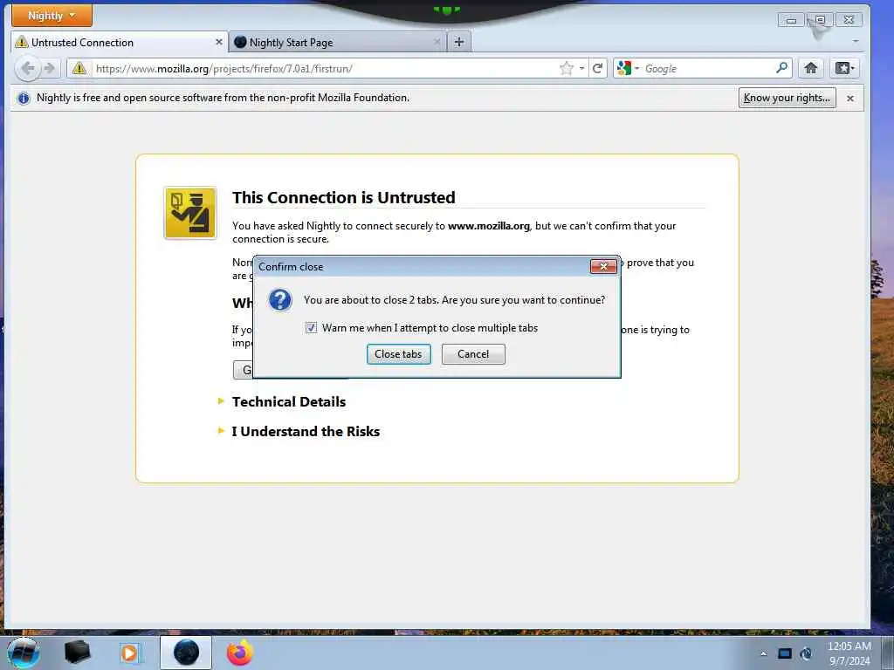Click the warning site identity icon in URL bar
Viewport: 894px width, 670px height.
tap(79, 68)
